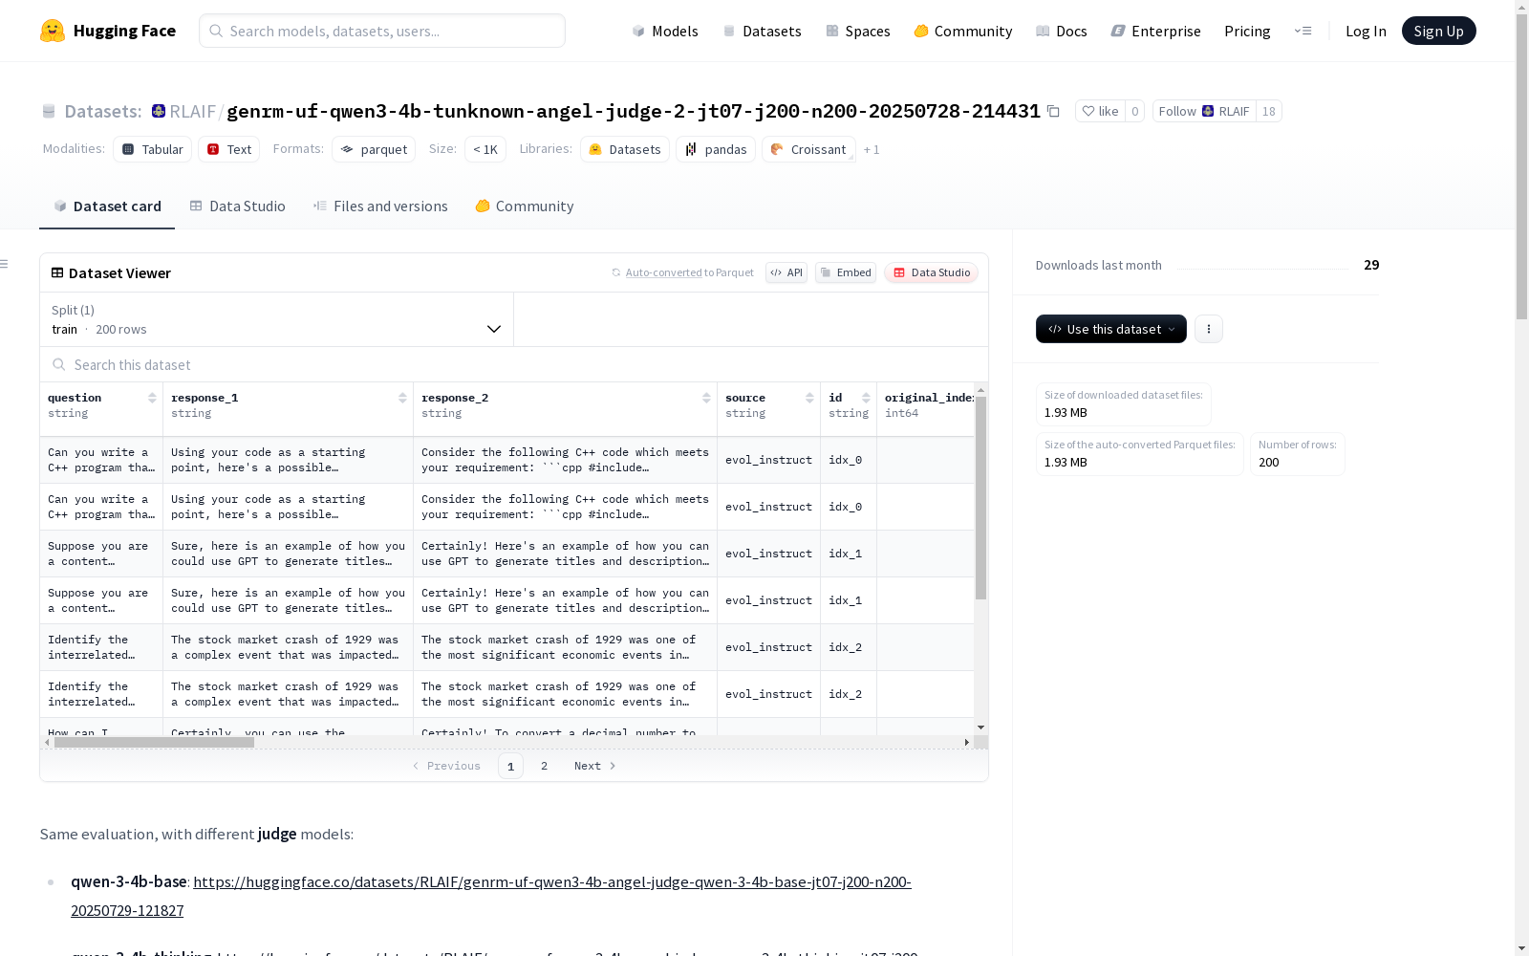Go to page 2 of the table

[x=545, y=766]
